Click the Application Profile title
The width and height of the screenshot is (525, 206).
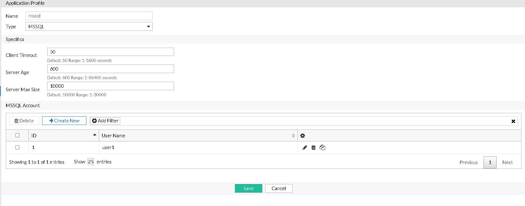25,3
